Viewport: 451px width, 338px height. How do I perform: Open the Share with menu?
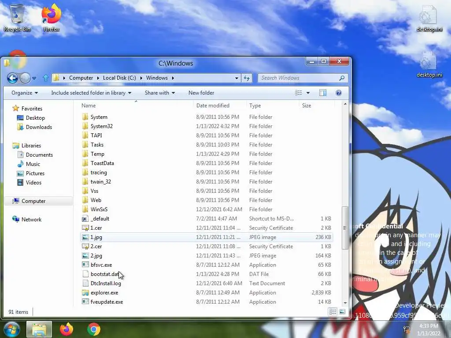[x=159, y=93]
